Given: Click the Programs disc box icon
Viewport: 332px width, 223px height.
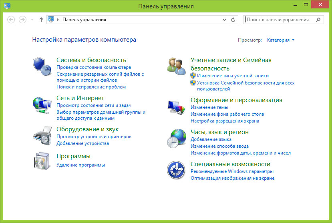Looking at the screenshot, I should [x=42, y=161].
